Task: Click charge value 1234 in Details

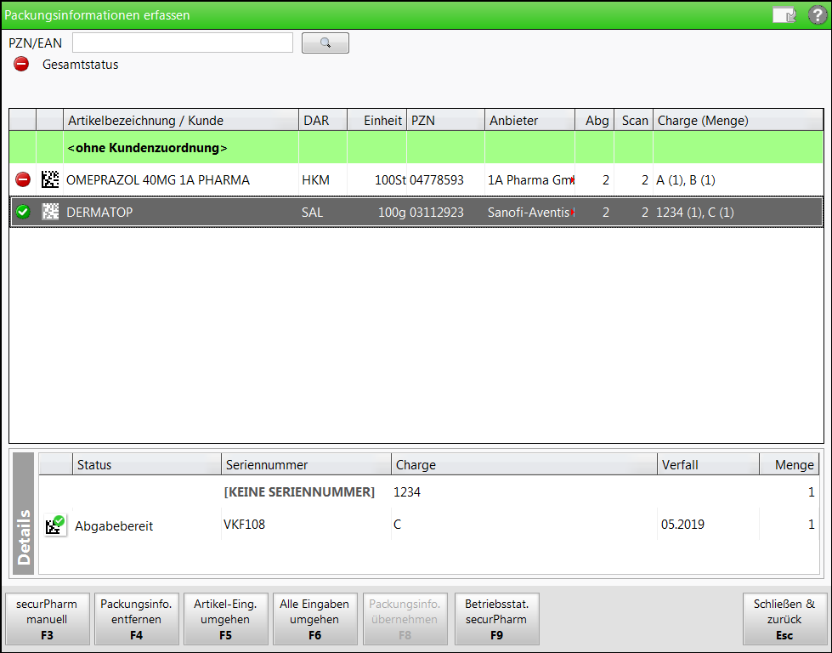Action: click(x=407, y=492)
